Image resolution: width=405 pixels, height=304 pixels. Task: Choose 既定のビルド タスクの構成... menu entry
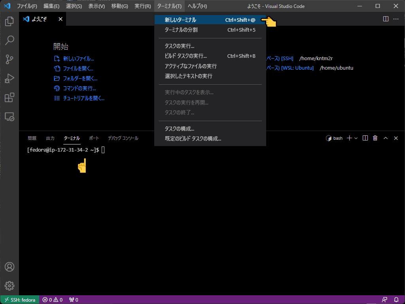click(210, 139)
